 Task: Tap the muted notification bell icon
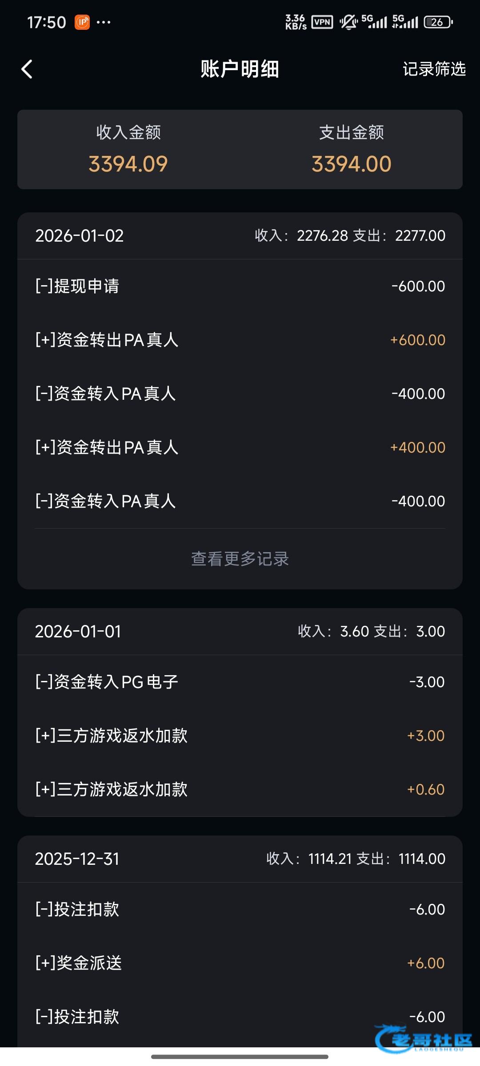point(348,22)
